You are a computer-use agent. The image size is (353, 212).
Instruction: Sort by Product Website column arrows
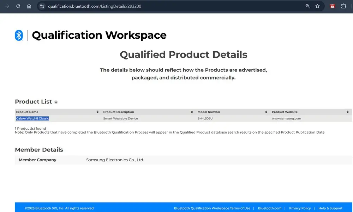pyautogui.click(x=348, y=112)
